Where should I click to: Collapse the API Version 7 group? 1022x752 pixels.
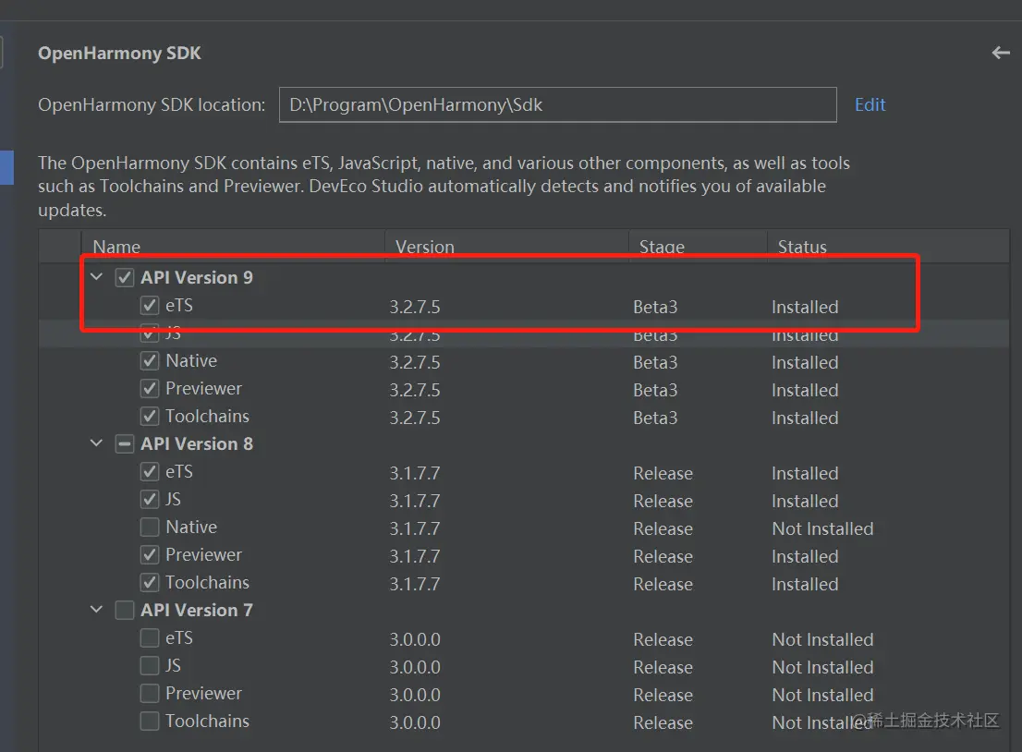click(96, 610)
